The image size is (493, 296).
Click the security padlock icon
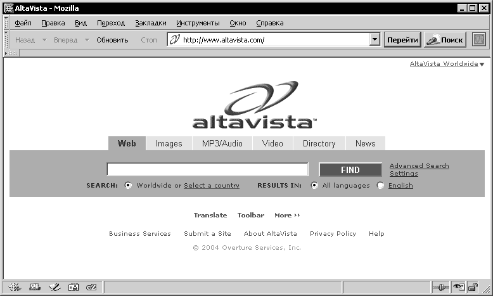click(473, 287)
